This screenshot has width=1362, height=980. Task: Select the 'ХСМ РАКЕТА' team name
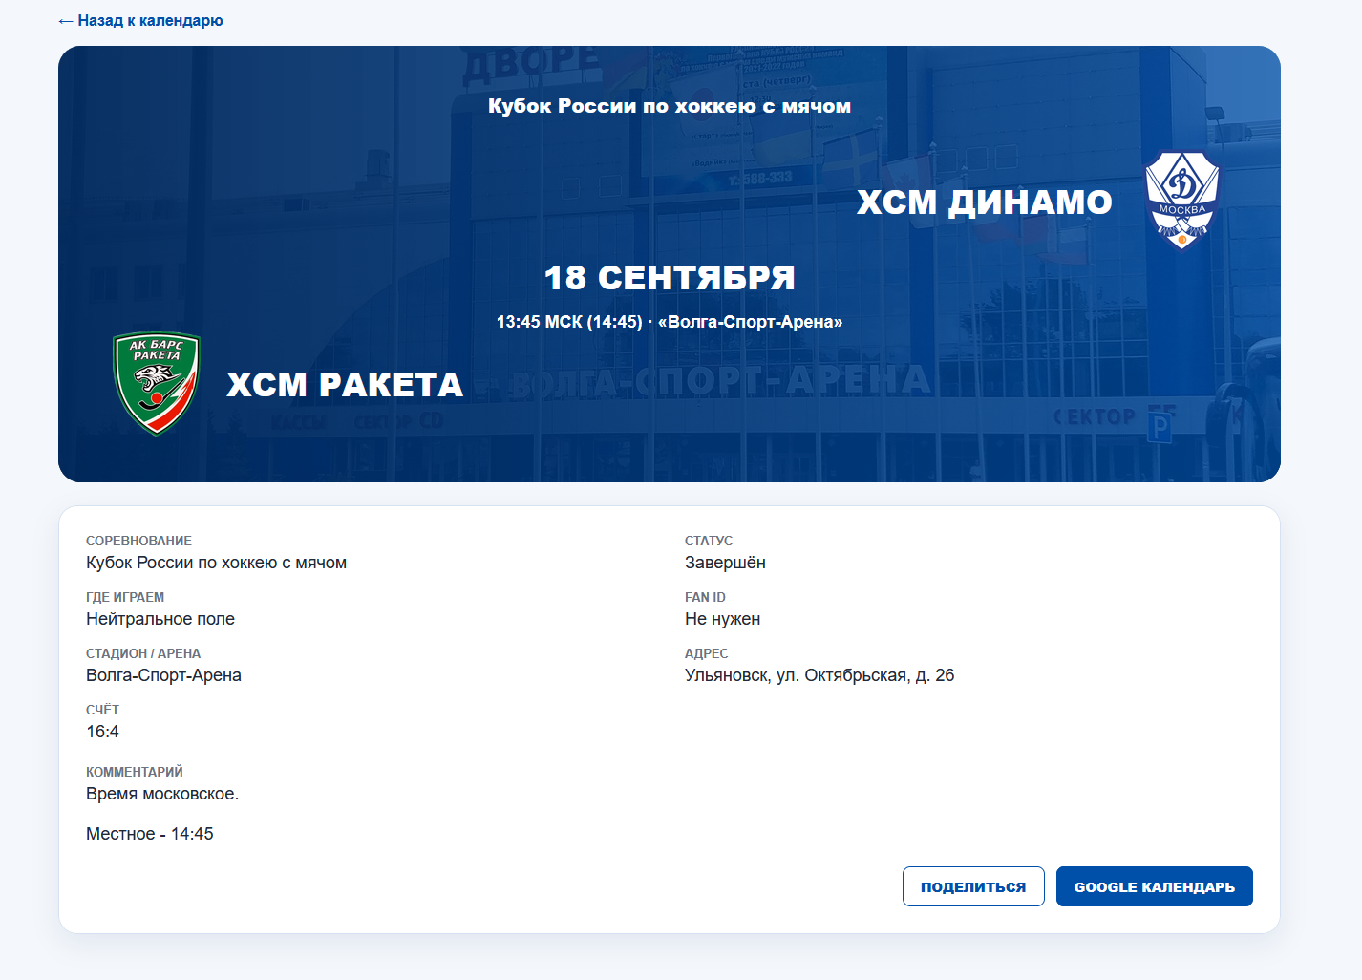pyautogui.click(x=345, y=385)
